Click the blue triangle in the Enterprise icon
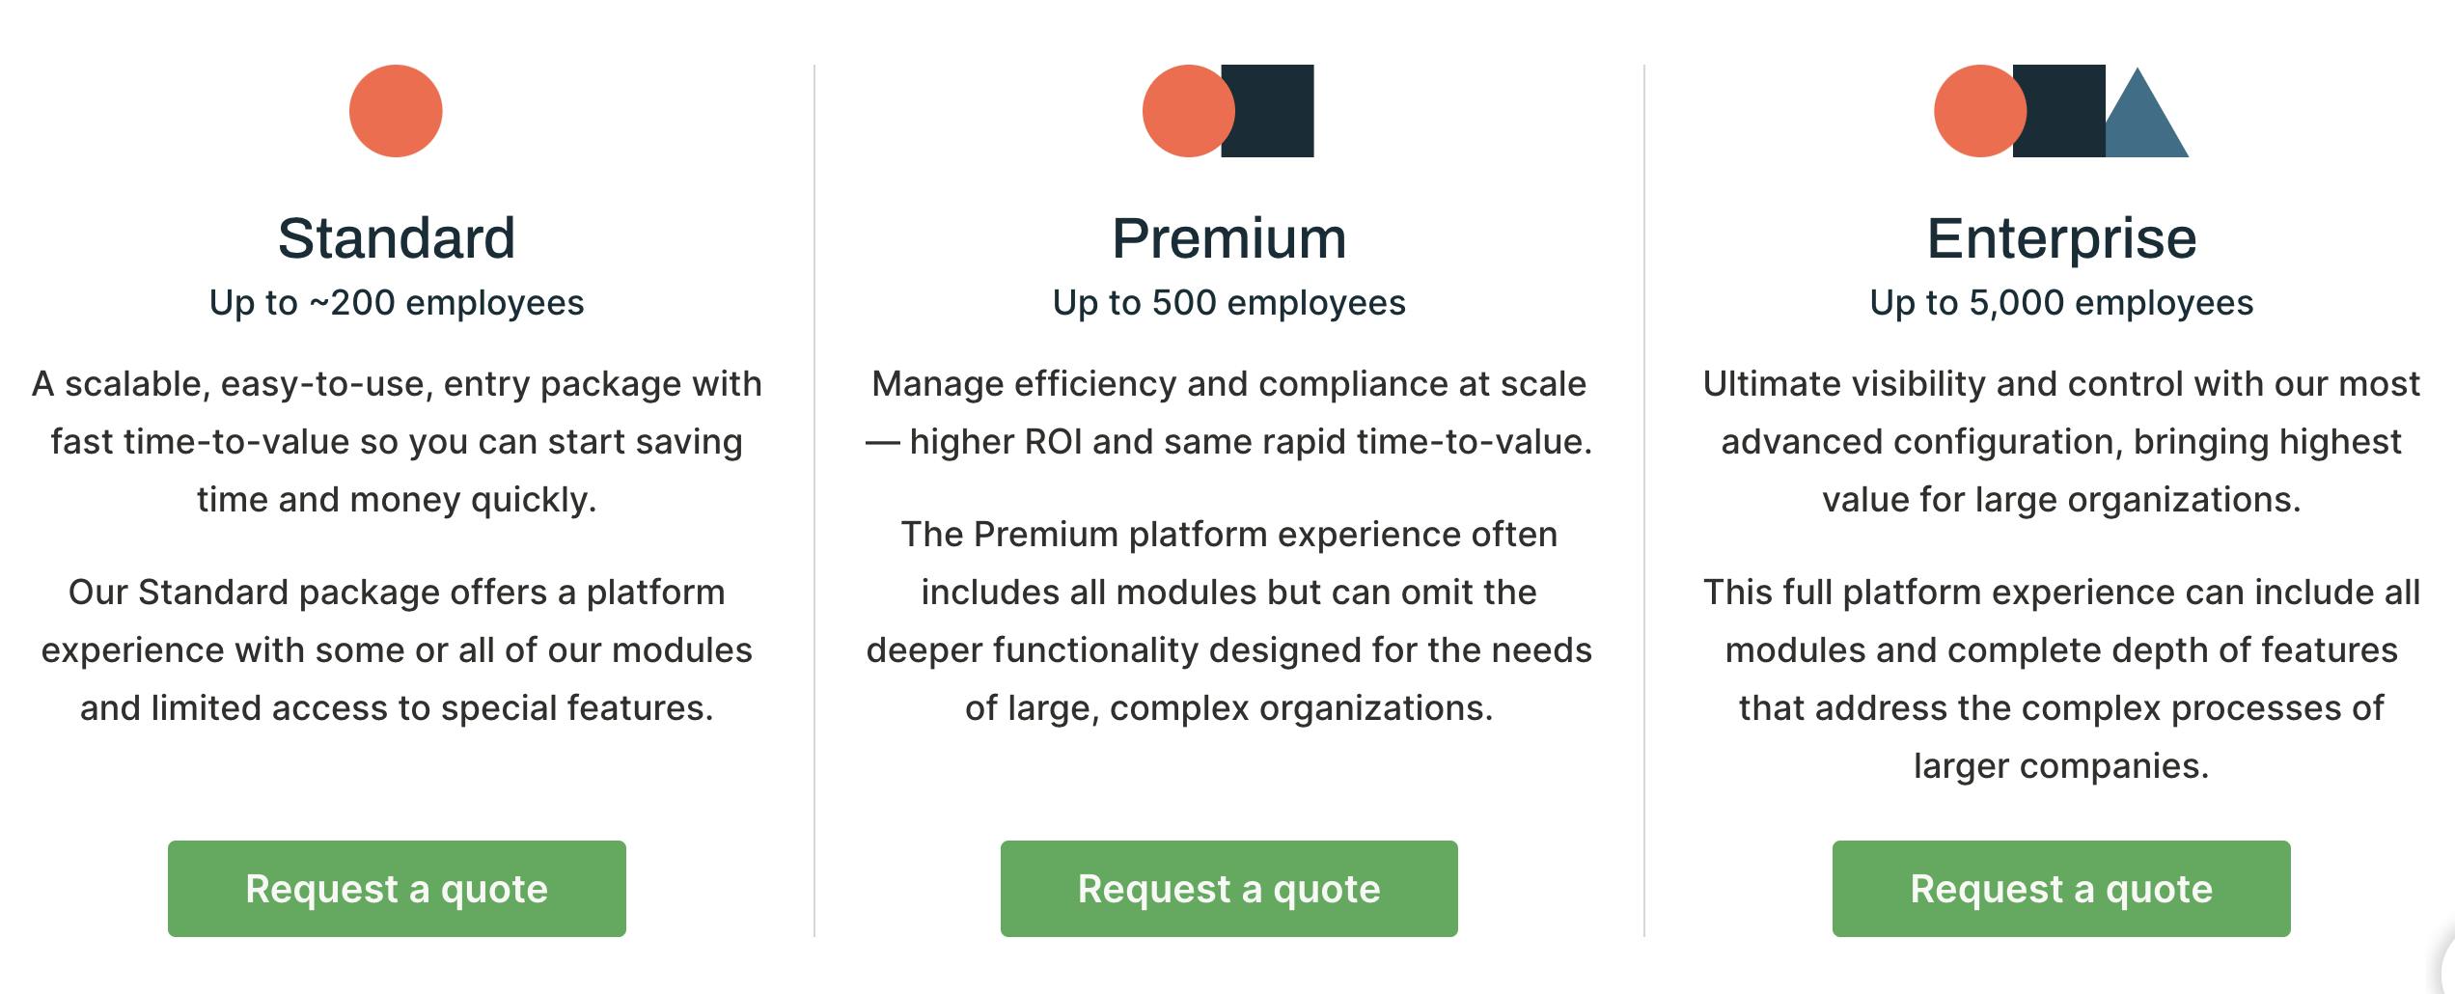This screenshot has height=994, width=2455. (2146, 125)
